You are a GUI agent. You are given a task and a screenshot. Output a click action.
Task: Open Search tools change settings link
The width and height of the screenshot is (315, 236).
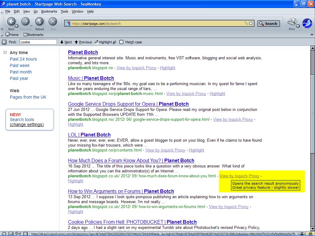(27, 124)
